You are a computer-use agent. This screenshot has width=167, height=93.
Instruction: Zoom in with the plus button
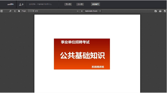82,11
